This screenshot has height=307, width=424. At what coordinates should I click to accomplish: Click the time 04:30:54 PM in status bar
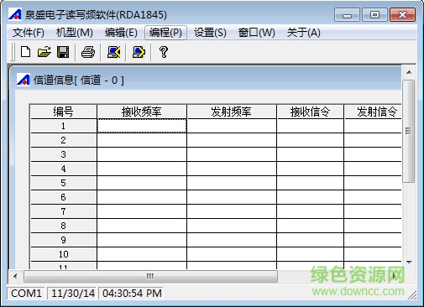pyautogui.click(x=132, y=294)
